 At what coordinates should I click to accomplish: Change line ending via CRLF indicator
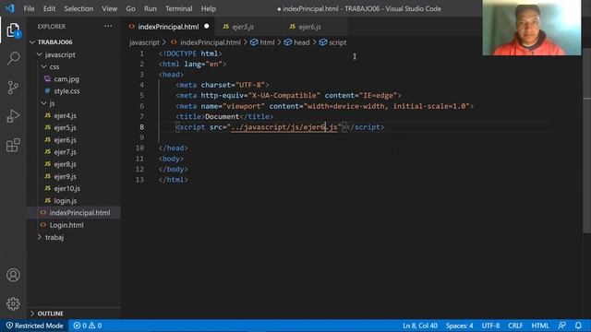coord(515,326)
